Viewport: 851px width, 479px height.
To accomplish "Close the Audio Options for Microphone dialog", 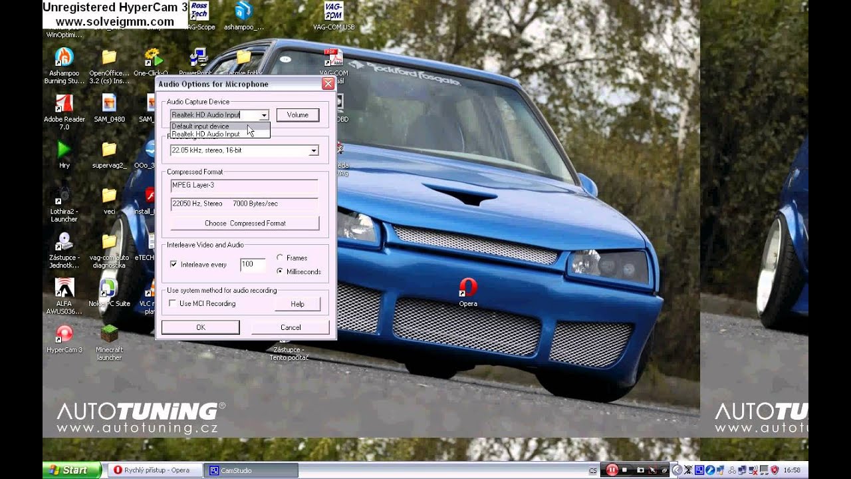I will 328,84.
